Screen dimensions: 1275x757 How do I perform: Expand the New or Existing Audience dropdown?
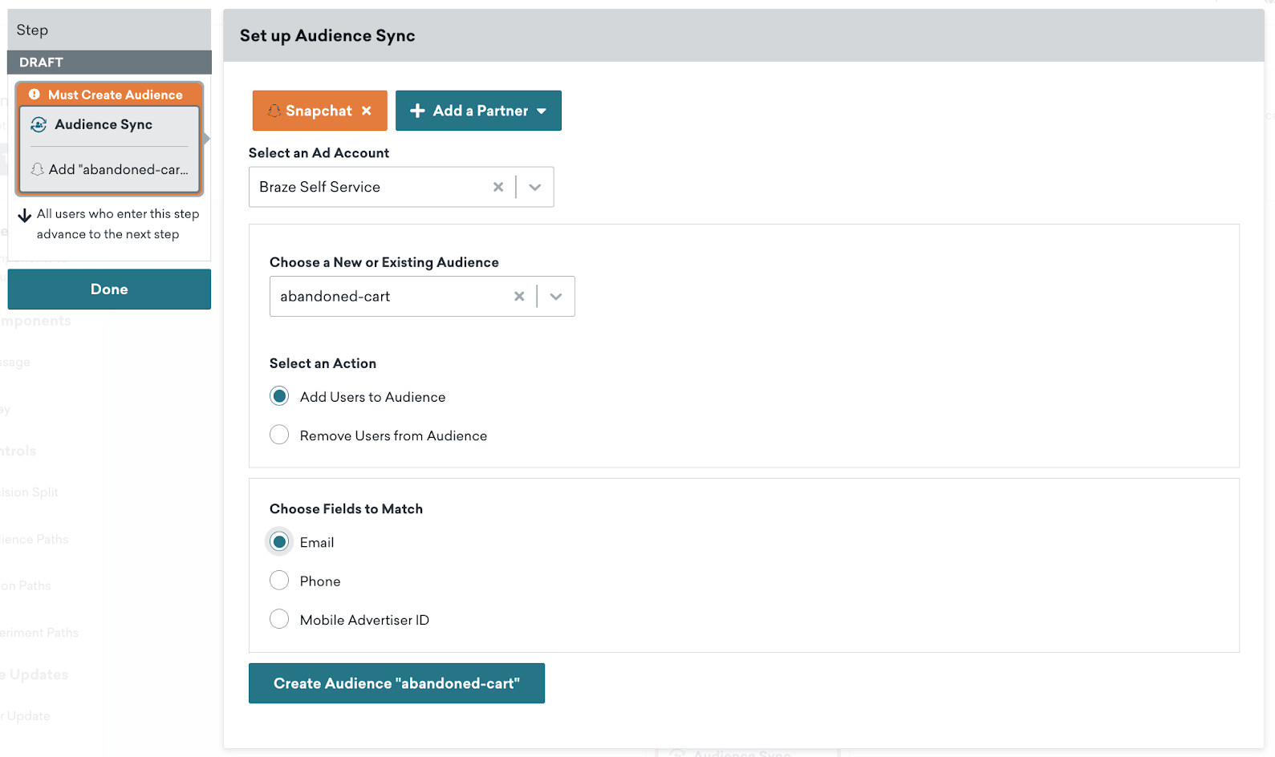pyautogui.click(x=556, y=297)
